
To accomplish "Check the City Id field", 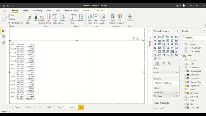I will [x=186, y=60].
